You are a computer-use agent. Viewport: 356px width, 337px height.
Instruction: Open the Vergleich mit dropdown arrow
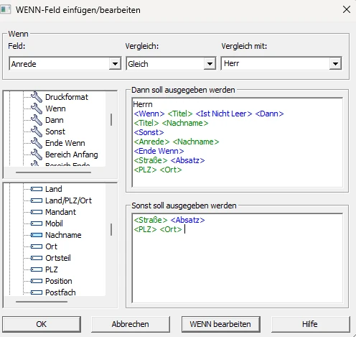[335, 64]
